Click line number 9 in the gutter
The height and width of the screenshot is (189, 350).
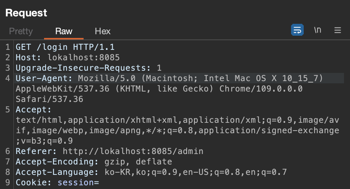pyautogui.click(x=7, y=183)
